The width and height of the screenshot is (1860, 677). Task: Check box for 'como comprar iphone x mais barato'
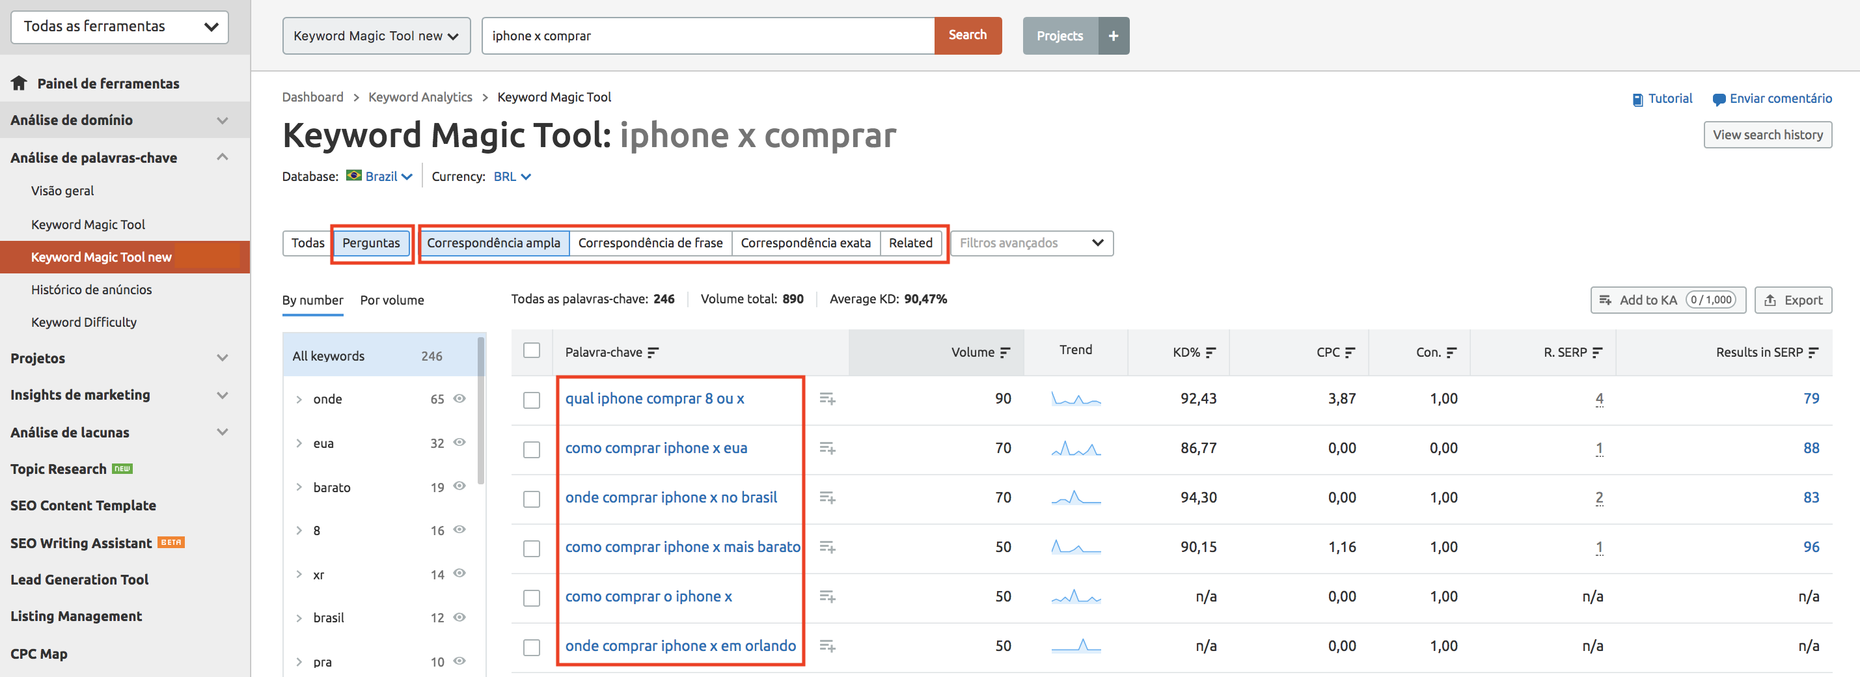532,548
